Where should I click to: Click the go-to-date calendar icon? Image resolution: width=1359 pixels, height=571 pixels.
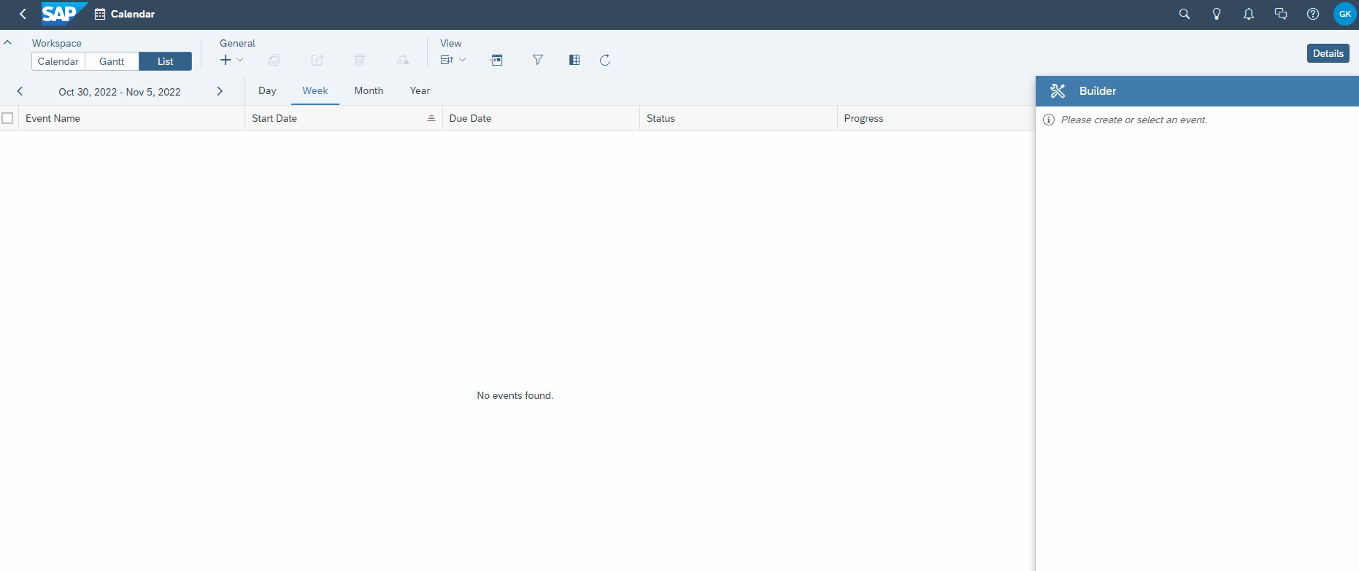496,60
